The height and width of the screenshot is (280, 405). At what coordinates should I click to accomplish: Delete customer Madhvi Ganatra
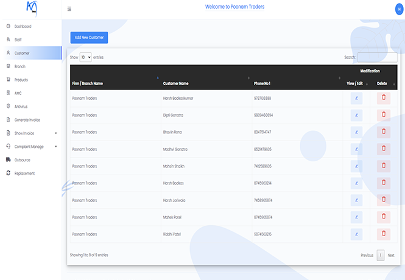pyautogui.click(x=384, y=149)
